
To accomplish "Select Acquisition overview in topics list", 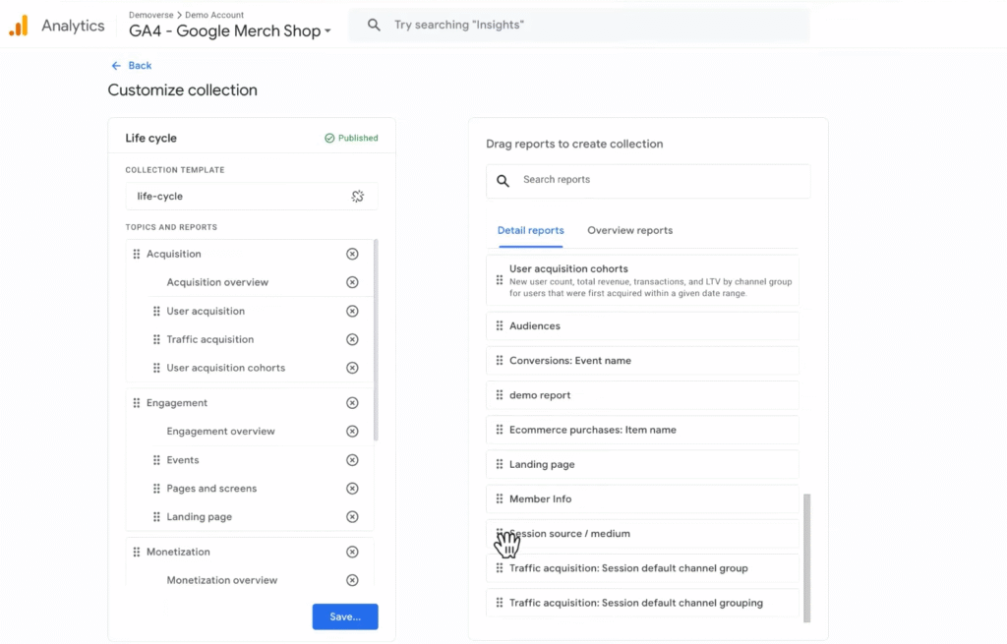I will point(217,282).
